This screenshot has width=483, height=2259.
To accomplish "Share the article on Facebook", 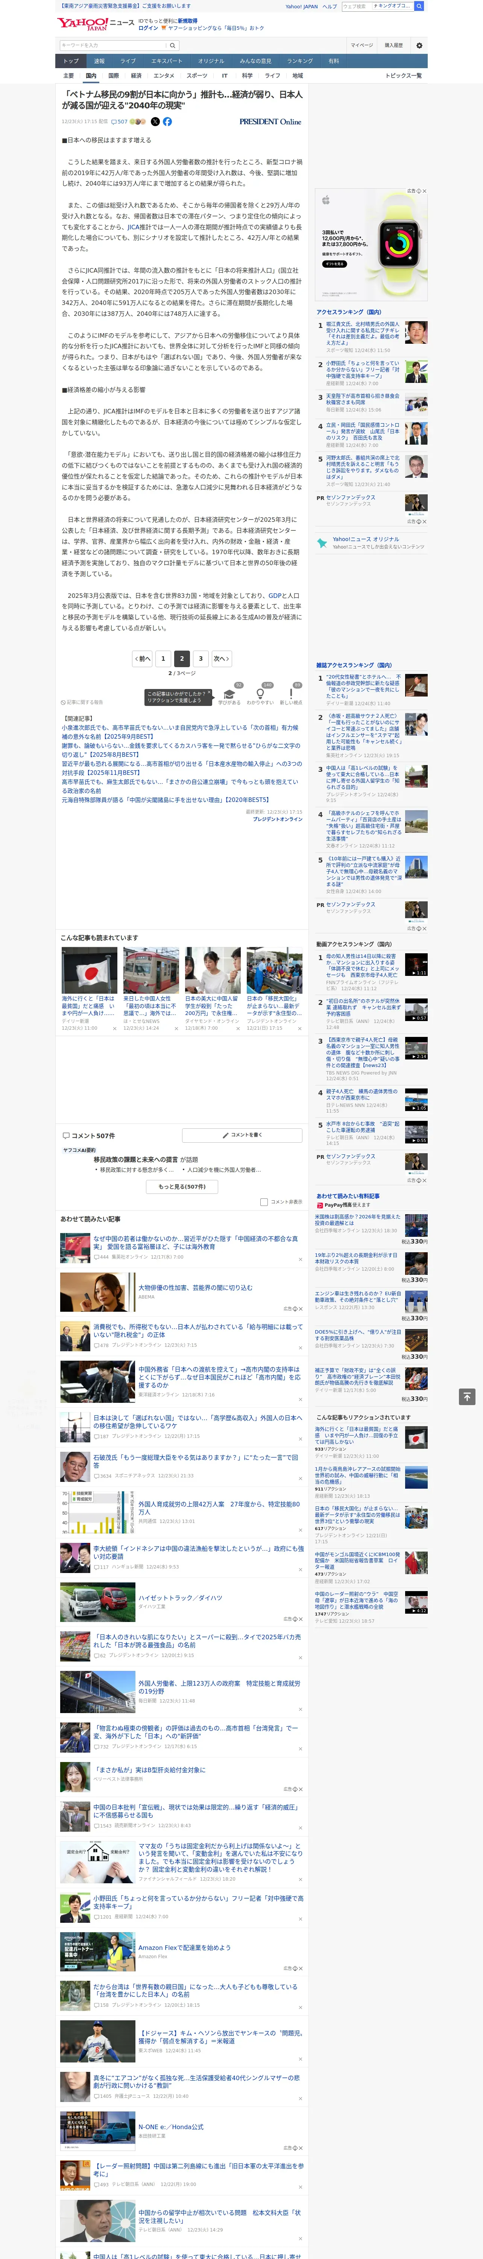I will pyautogui.click(x=167, y=122).
